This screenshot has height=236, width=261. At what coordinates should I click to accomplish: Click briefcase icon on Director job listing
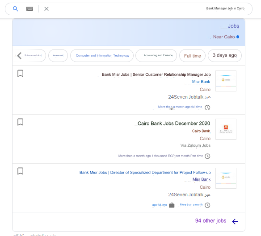pyautogui.click(x=172, y=205)
